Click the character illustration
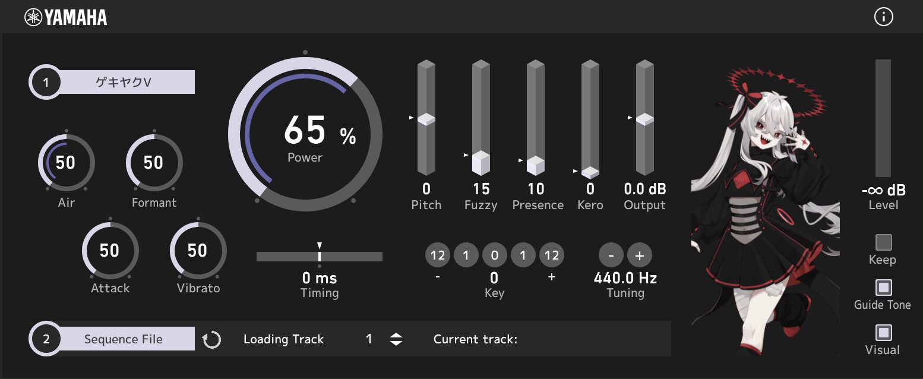Screen dimensions: 923x379 [x=766, y=211]
